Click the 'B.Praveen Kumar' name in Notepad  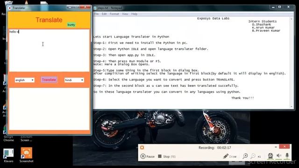[x=266, y=30]
